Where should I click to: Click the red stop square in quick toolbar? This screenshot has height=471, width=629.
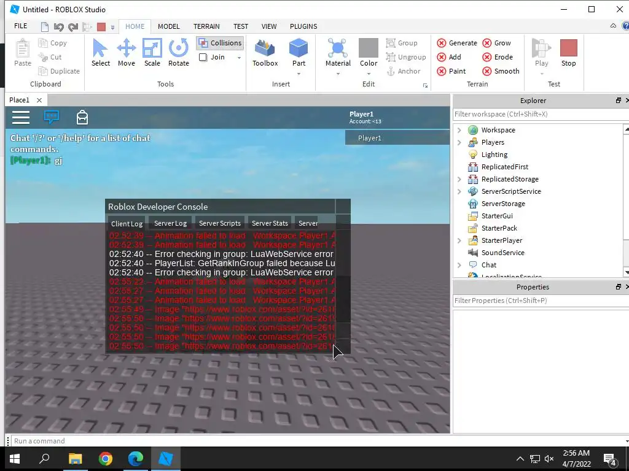click(x=101, y=27)
